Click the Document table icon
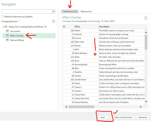The height and width of the screenshot is (122, 151). (7, 31)
